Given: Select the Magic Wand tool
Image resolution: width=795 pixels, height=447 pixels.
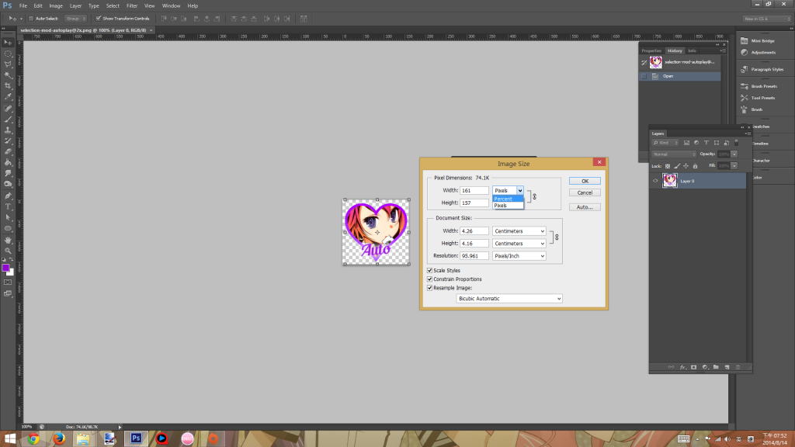Looking at the screenshot, I should click(8, 74).
